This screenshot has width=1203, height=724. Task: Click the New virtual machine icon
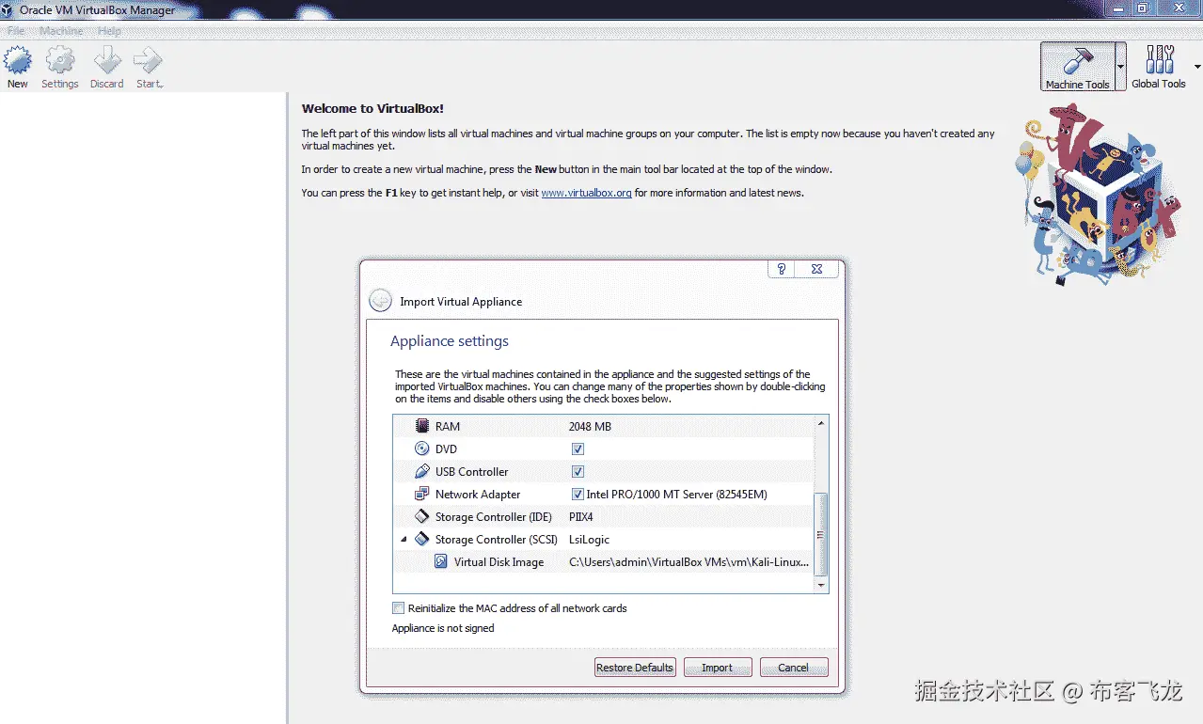click(18, 61)
